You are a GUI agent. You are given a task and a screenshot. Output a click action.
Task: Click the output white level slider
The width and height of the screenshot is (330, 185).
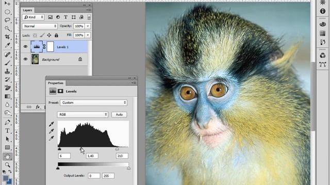[x=128, y=168]
